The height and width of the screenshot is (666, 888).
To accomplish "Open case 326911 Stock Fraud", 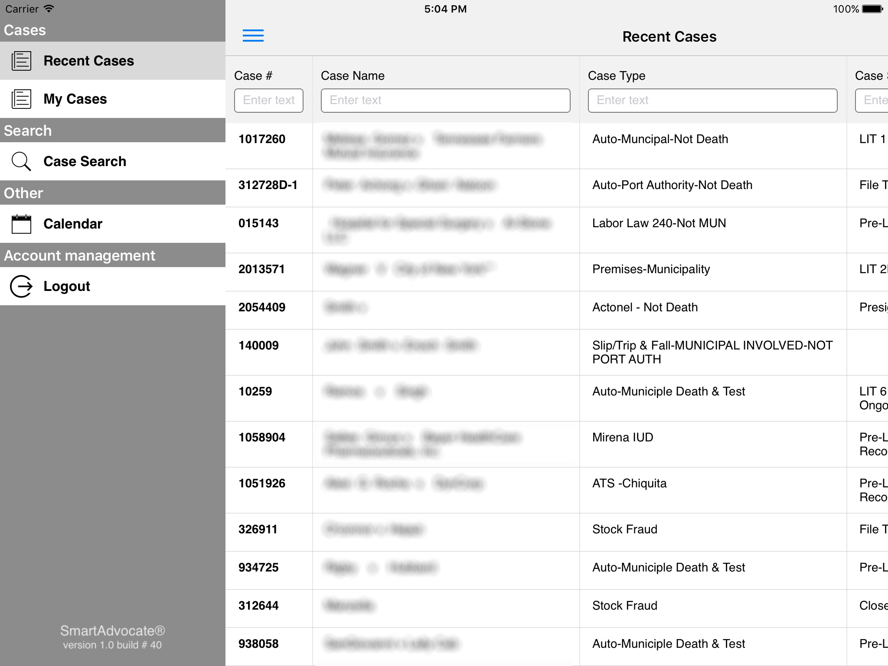I will click(x=557, y=532).
